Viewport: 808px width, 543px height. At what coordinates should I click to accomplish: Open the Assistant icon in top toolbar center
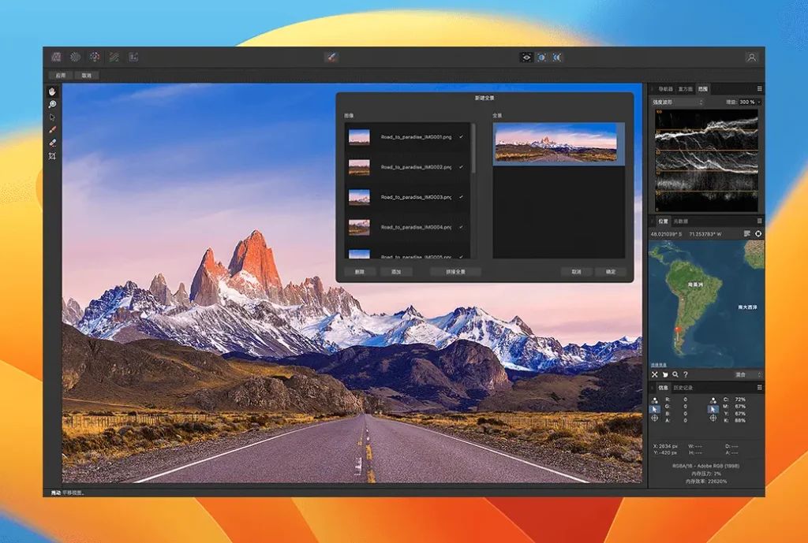[331, 57]
